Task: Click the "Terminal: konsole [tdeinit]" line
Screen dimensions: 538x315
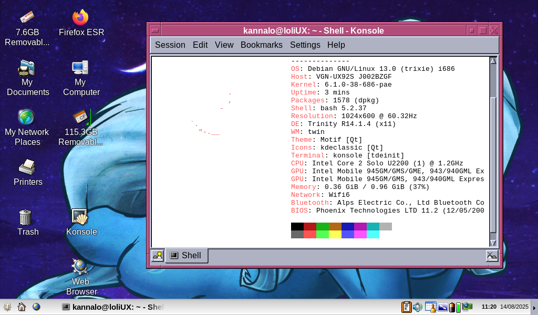Action: [348, 155]
